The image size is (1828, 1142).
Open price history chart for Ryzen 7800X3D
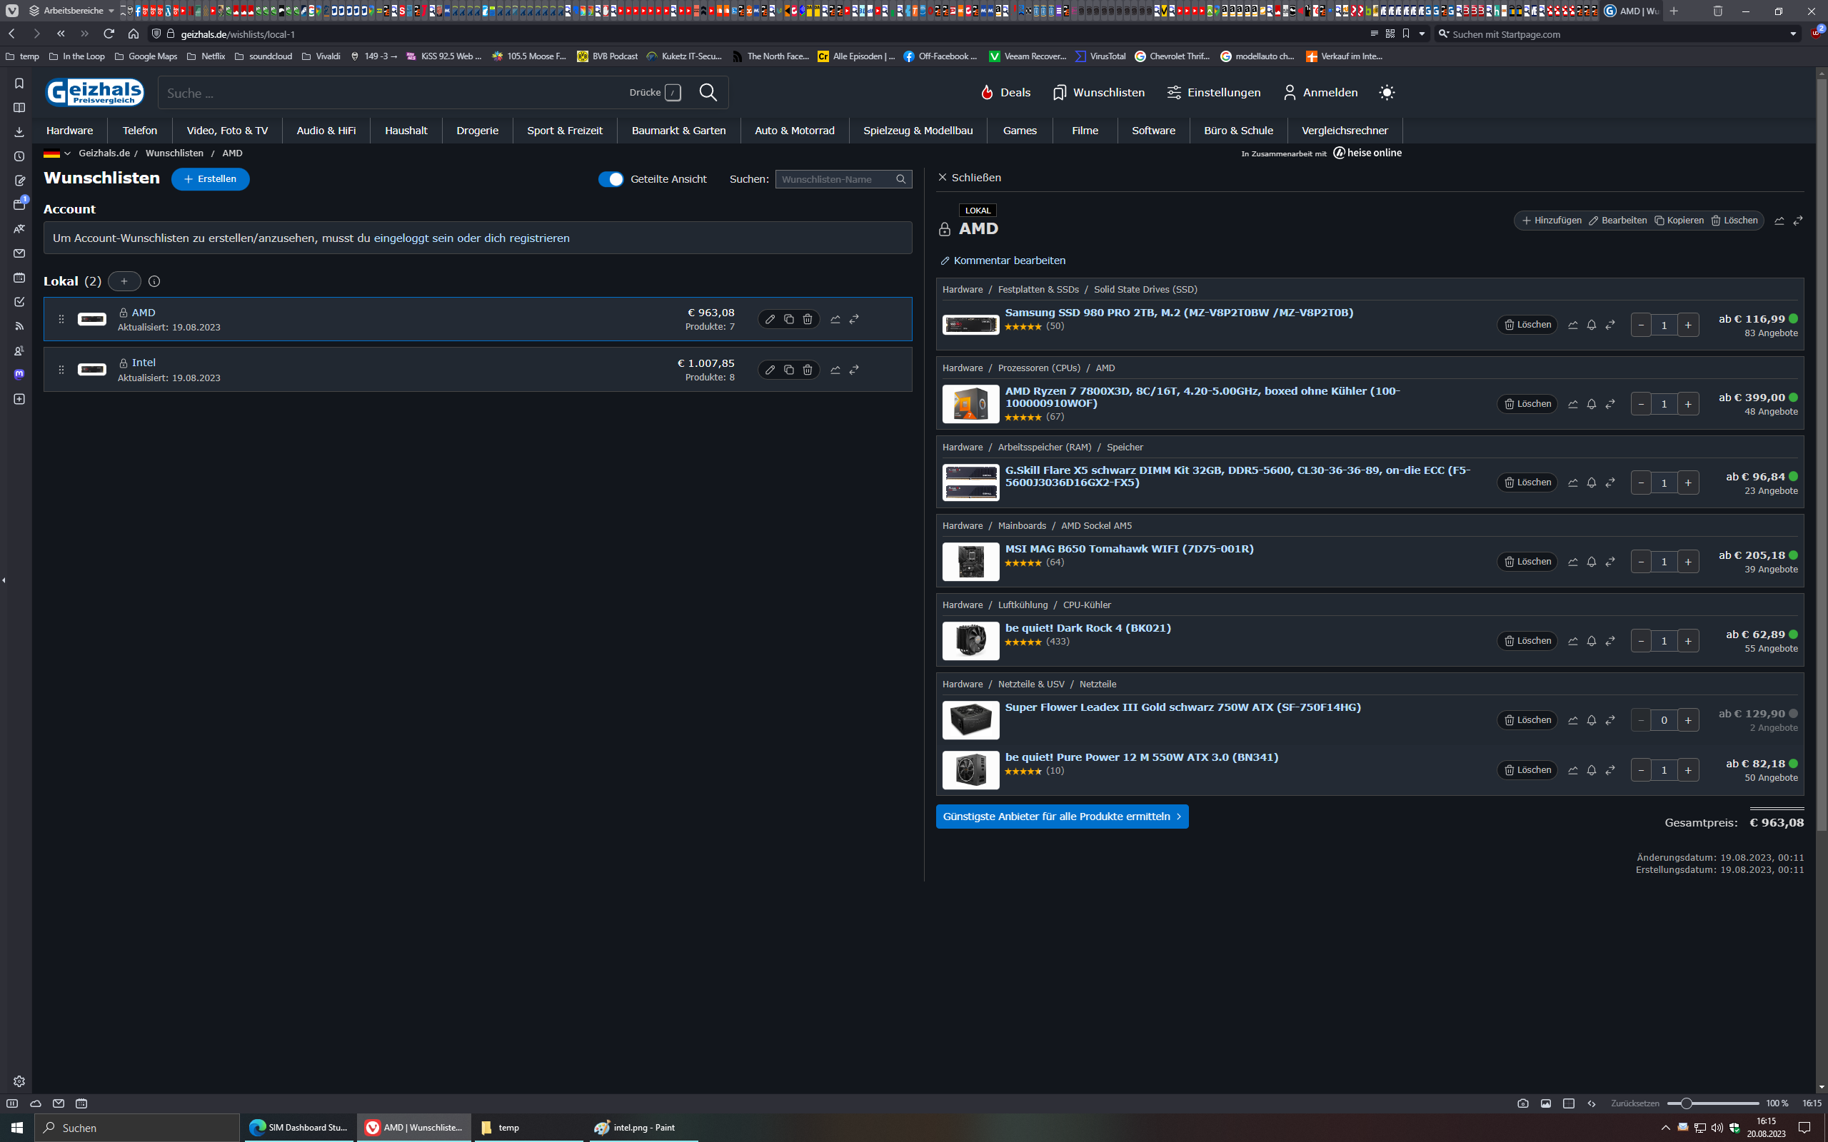[1572, 404]
